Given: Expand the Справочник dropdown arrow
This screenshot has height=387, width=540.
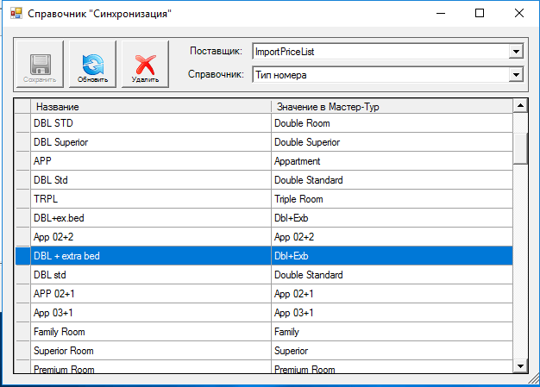Looking at the screenshot, I should click(516, 75).
